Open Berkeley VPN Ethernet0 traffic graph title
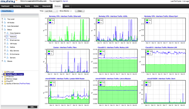The image size is (189, 109). point(65,16)
